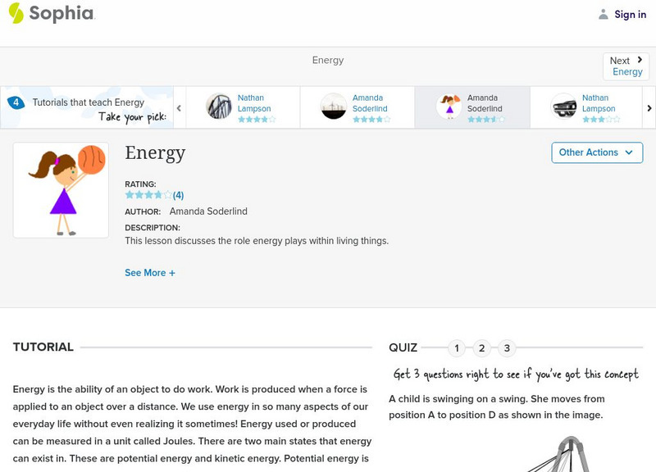The image size is (656, 472).
Task: Select quiz question 2 circle
Action: click(x=482, y=348)
